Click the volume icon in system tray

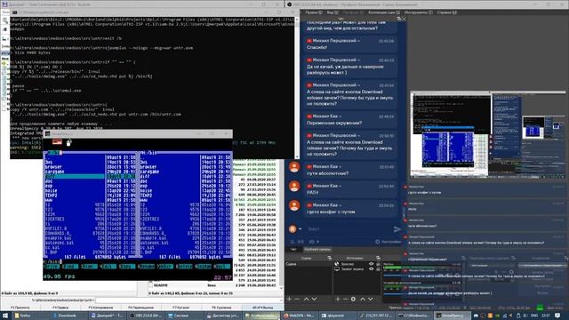(525, 316)
